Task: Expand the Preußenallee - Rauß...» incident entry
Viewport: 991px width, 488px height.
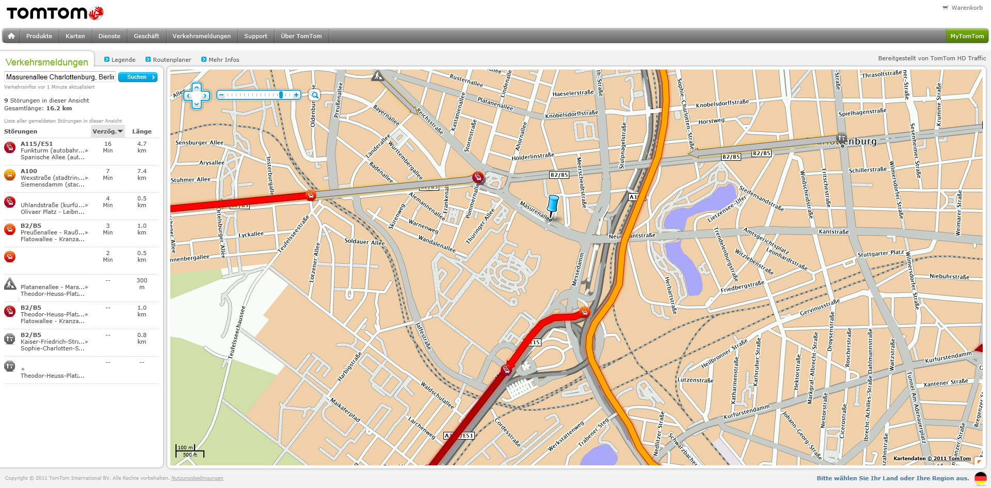Action: (x=54, y=232)
